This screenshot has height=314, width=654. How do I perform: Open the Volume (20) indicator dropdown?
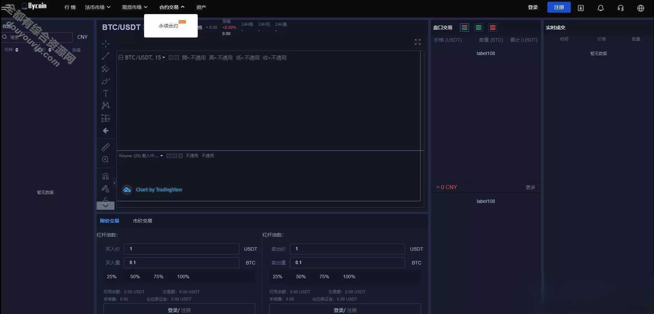point(162,156)
